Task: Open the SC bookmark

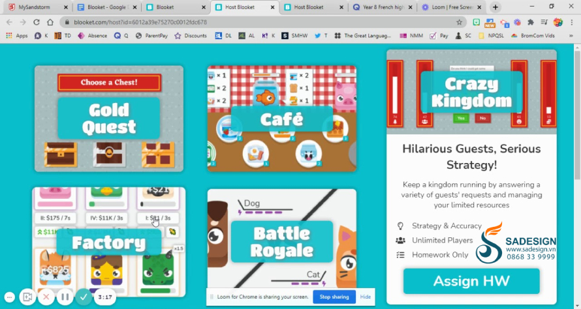Action: coord(463,35)
